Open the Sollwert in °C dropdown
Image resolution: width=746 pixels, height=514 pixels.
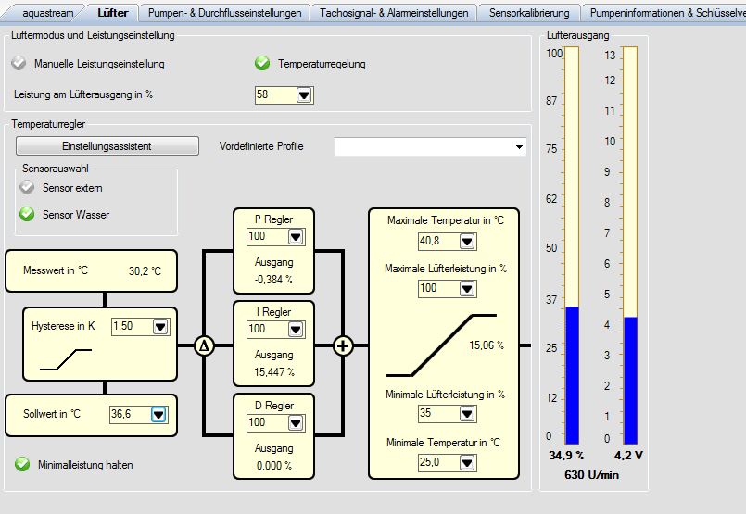pyautogui.click(x=158, y=414)
